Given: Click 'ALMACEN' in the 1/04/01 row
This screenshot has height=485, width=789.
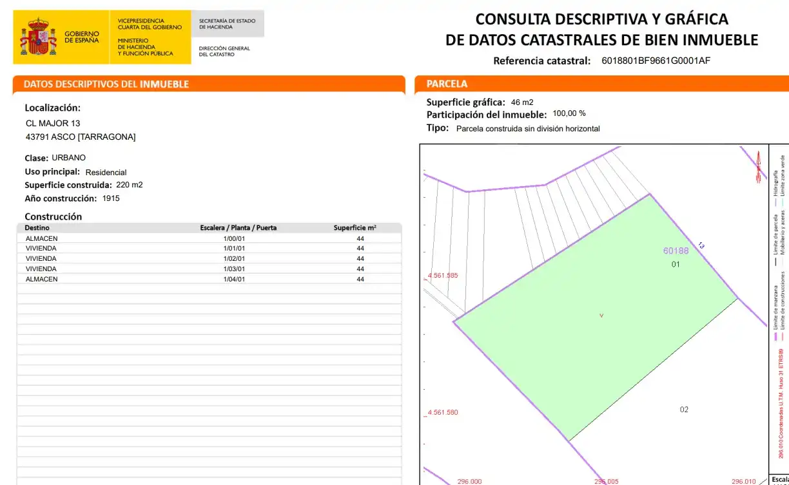Looking at the screenshot, I should click(41, 280).
